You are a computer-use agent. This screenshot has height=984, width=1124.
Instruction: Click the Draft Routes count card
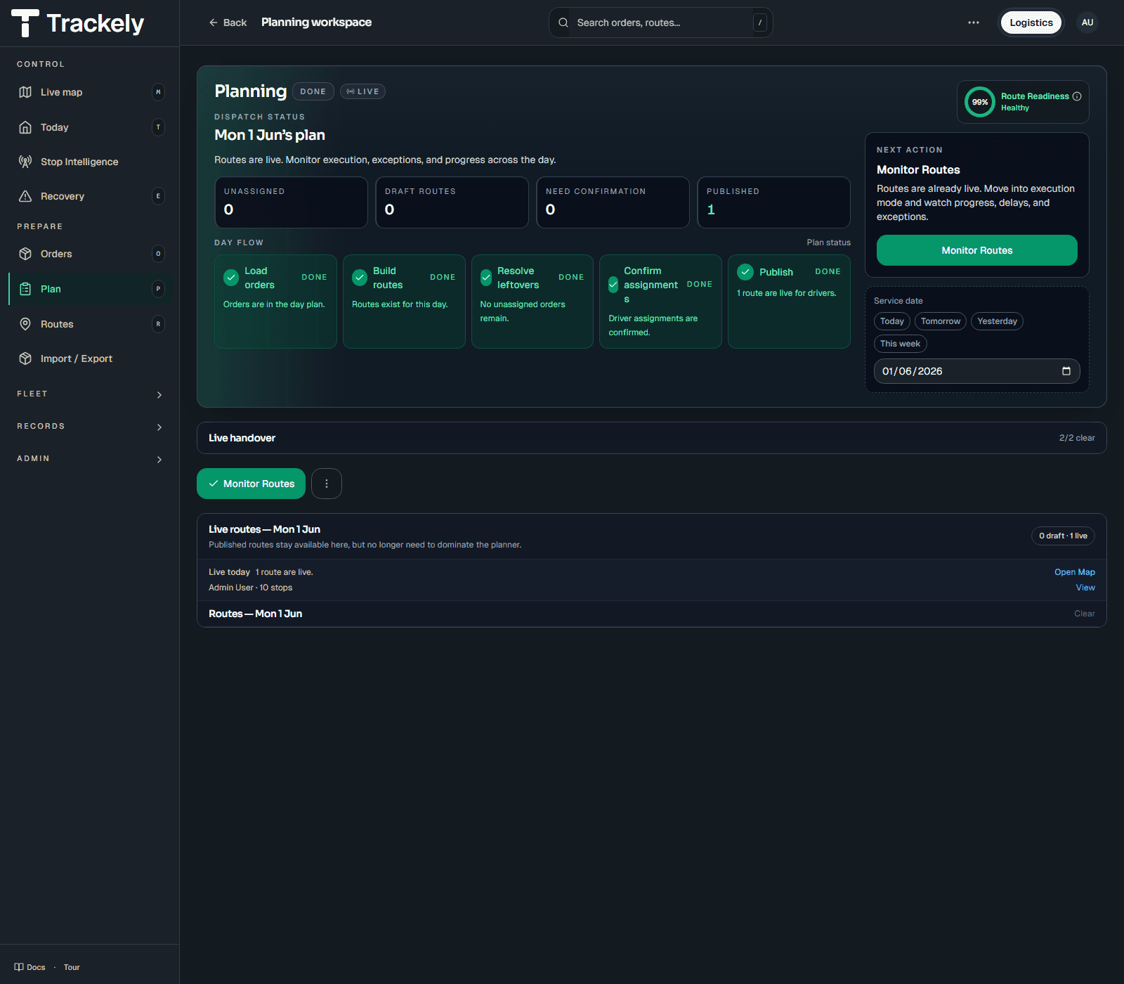[x=452, y=202]
